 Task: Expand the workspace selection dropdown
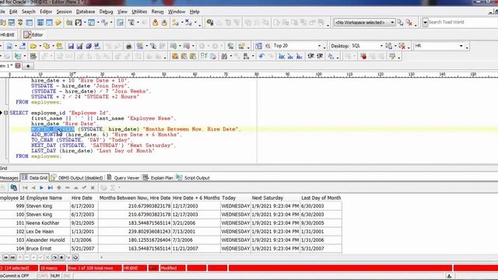point(392,23)
